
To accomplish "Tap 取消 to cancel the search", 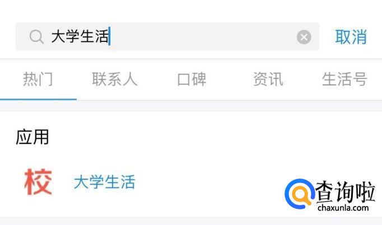I will pyautogui.click(x=351, y=37).
